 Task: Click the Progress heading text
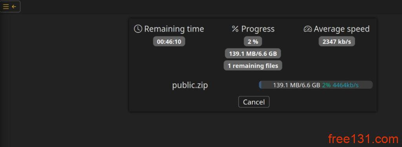[258, 29]
